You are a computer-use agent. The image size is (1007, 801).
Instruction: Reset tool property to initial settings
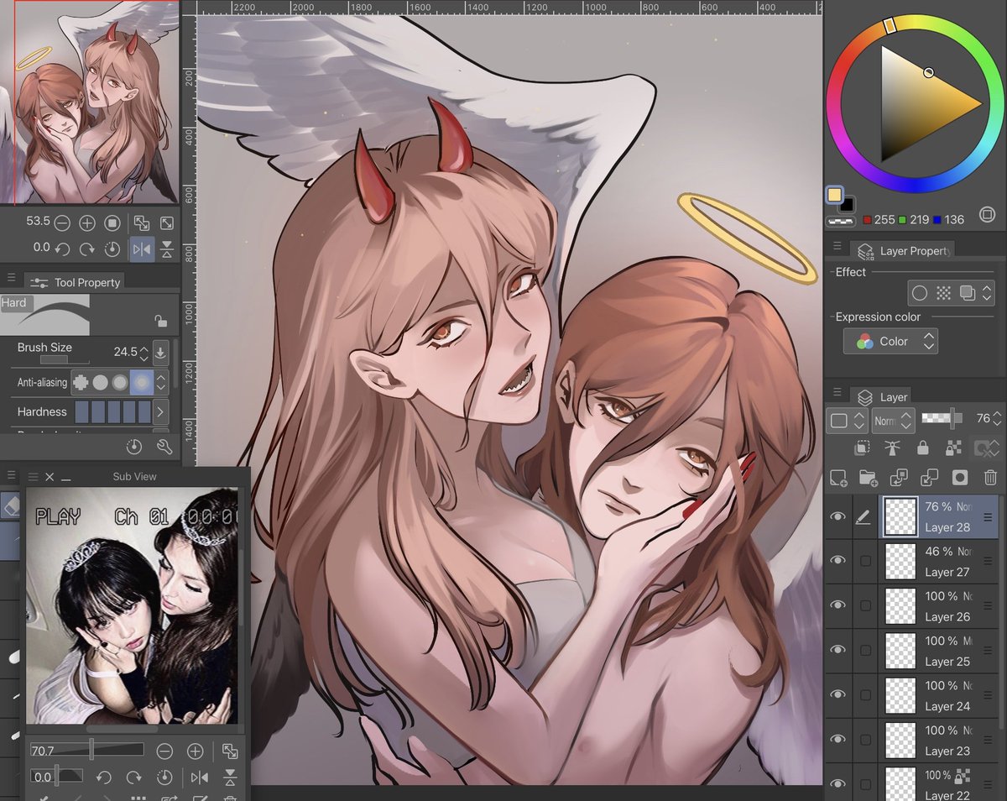coord(134,446)
